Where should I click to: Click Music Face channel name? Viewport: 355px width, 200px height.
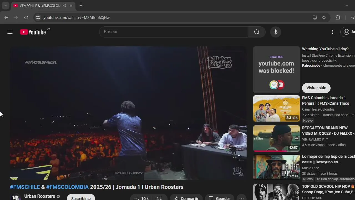point(310,168)
